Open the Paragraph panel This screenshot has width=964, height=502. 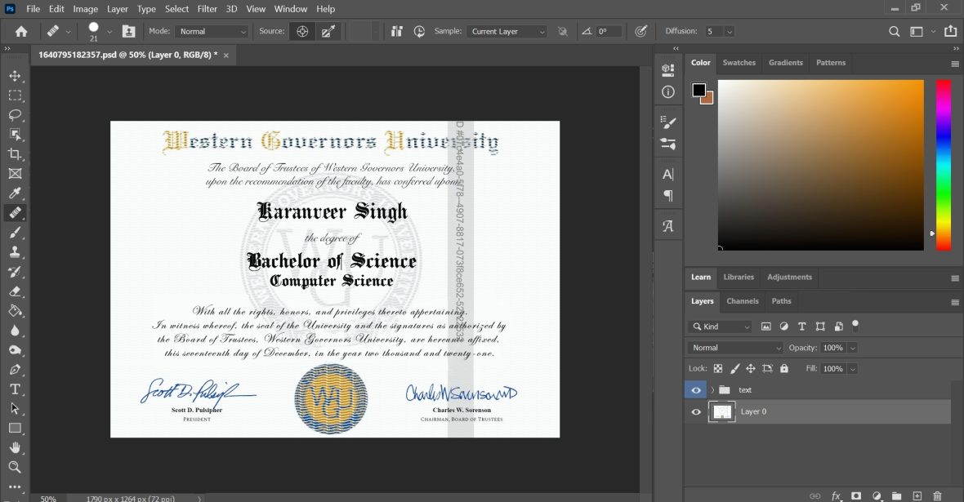point(667,196)
